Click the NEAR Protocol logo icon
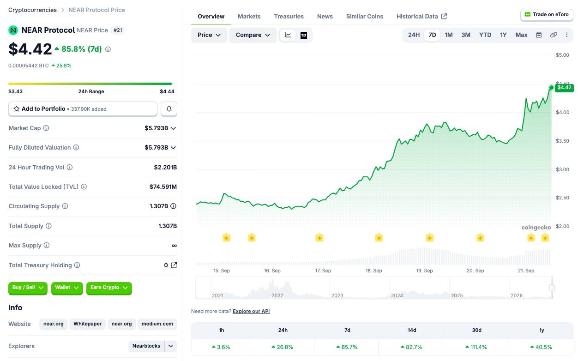The height and width of the screenshot is (361, 578). tap(13, 30)
